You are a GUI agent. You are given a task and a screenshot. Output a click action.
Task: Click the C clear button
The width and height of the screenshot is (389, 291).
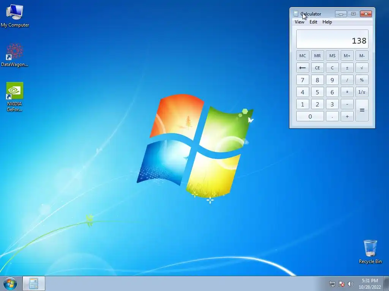[332, 68]
